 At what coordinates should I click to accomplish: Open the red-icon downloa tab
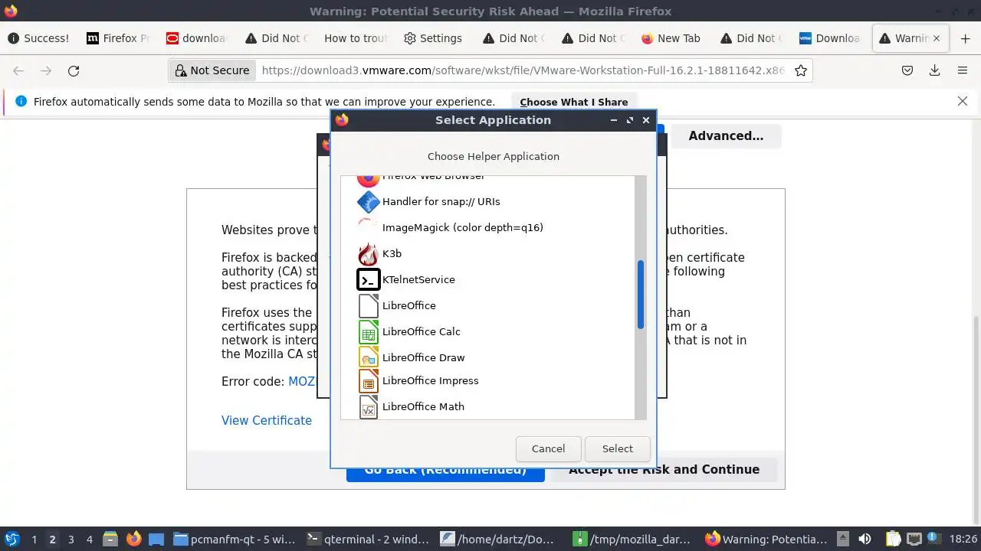pos(197,38)
